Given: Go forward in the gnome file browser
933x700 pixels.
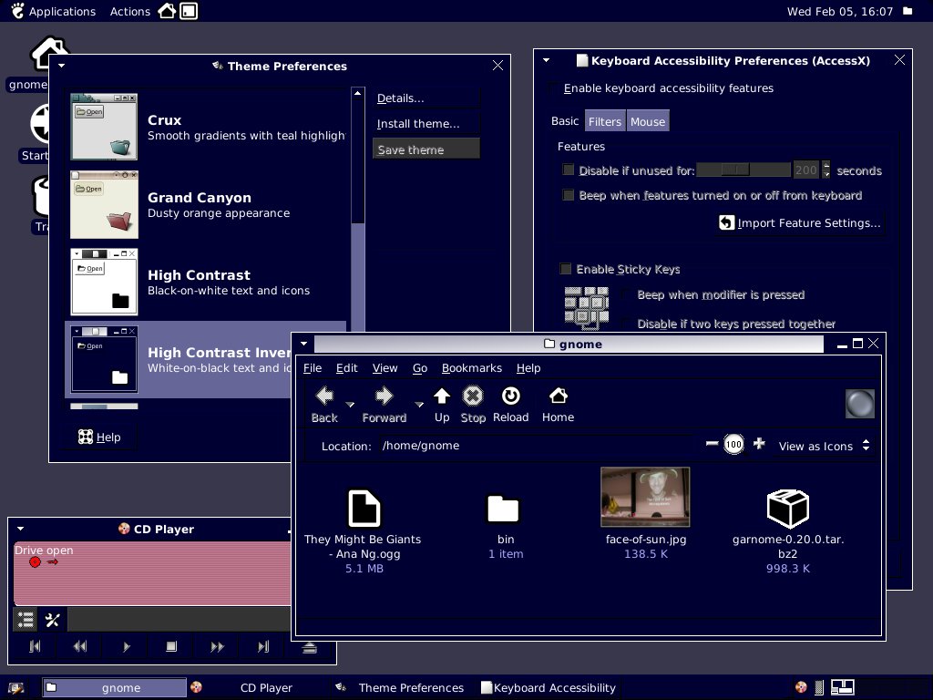Looking at the screenshot, I should [x=384, y=405].
